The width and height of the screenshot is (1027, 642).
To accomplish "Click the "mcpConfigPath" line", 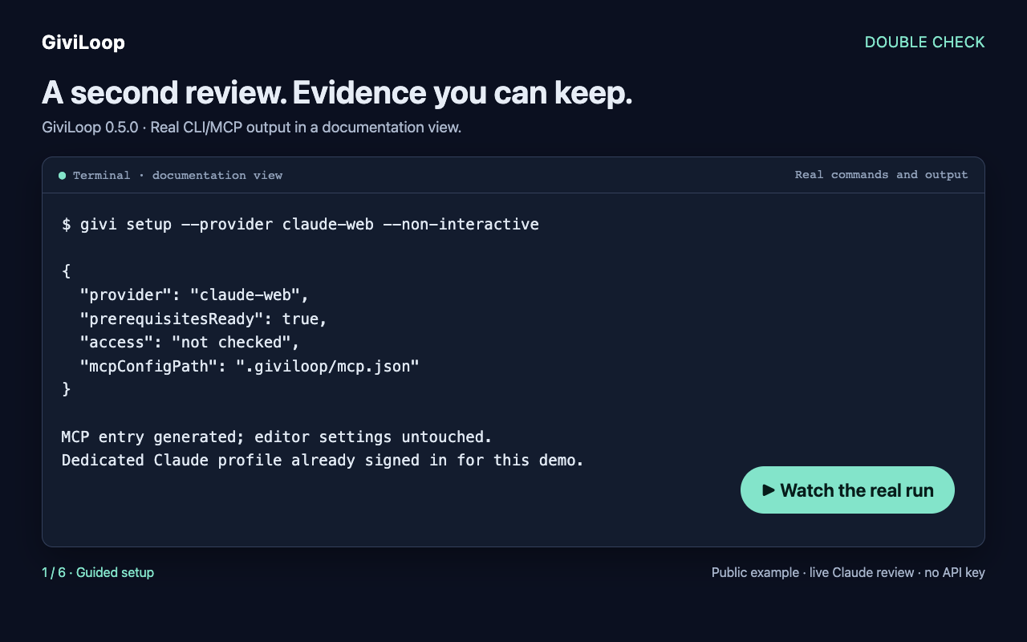I will [250, 366].
